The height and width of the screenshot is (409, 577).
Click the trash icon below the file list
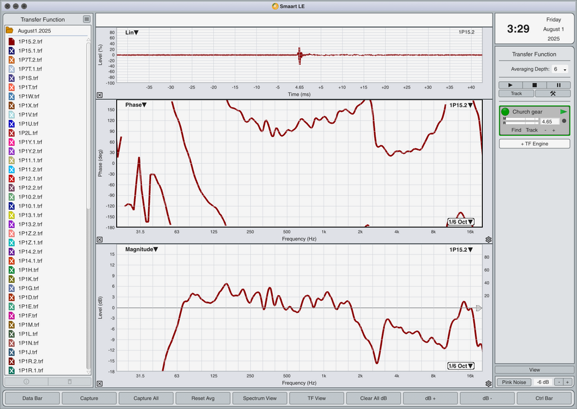pos(69,381)
